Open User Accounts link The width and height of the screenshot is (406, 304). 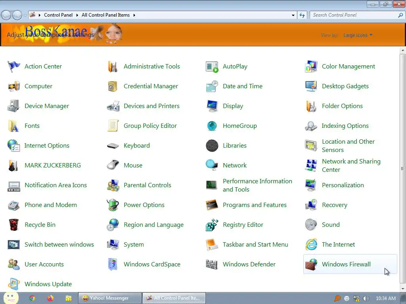44,264
